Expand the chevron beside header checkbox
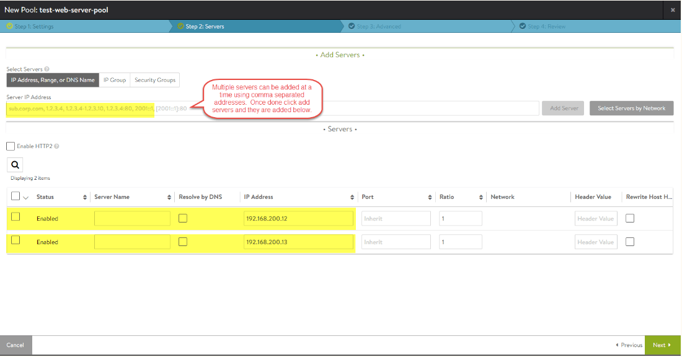 [x=25, y=198]
